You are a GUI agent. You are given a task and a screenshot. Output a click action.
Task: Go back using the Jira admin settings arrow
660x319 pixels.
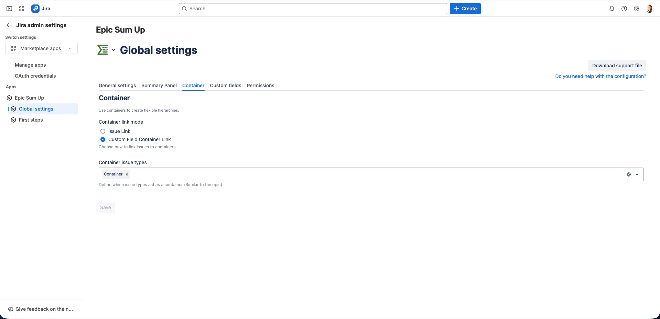[9, 25]
